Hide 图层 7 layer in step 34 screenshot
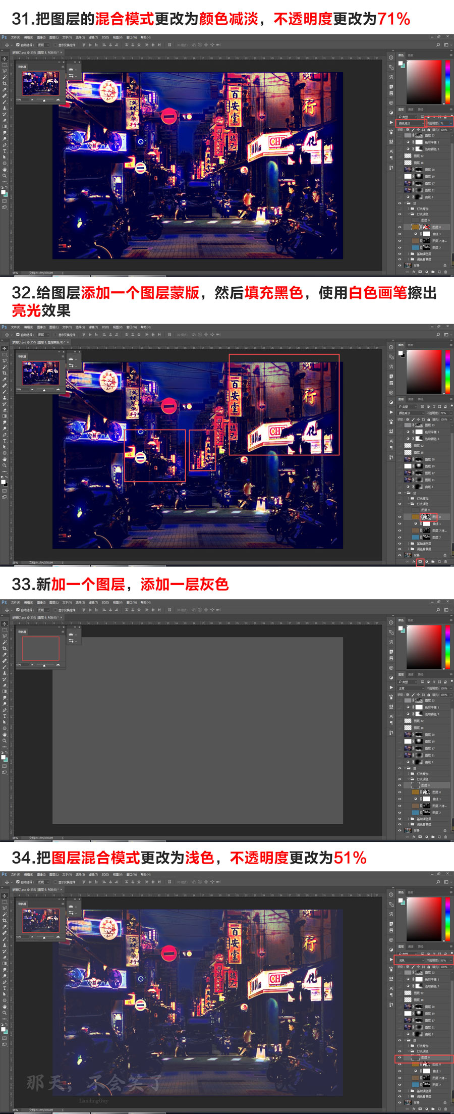The width and height of the screenshot is (454, 1114). coord(400,1085)
